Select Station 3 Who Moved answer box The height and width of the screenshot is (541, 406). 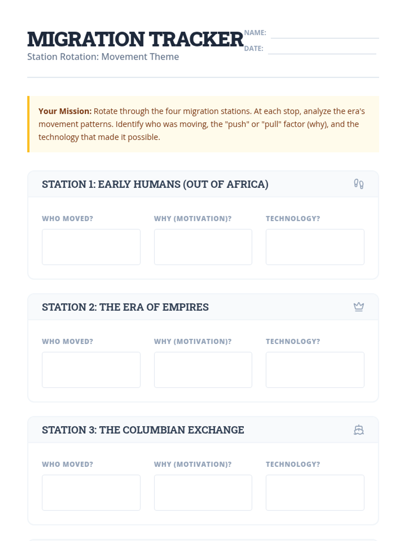click(91, 493)
